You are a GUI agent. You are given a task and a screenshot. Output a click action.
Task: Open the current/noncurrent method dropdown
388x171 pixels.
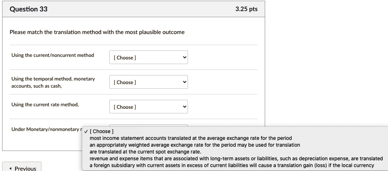148,58
